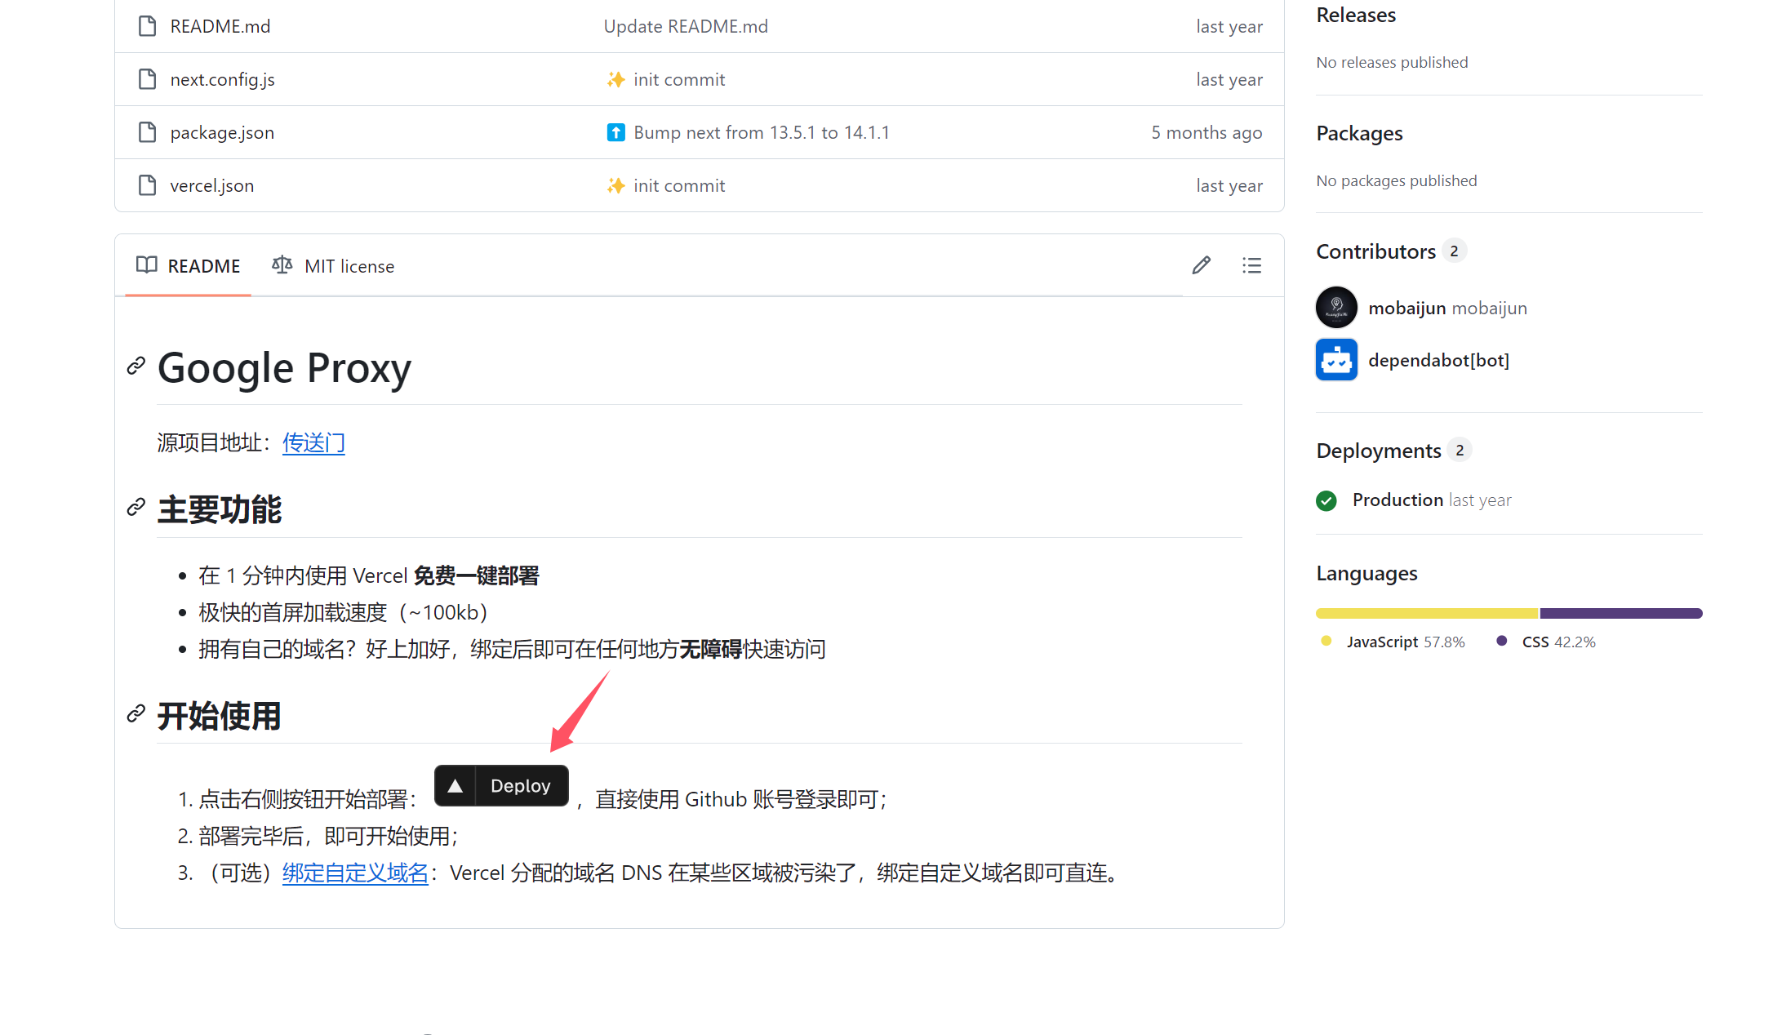Click the book icon beside README

click(x=147, y=265)
